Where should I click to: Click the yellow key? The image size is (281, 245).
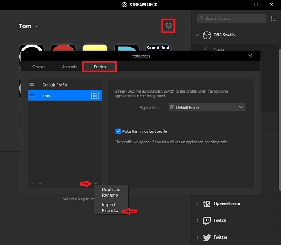pyautogui.click(x=95, y=47)
